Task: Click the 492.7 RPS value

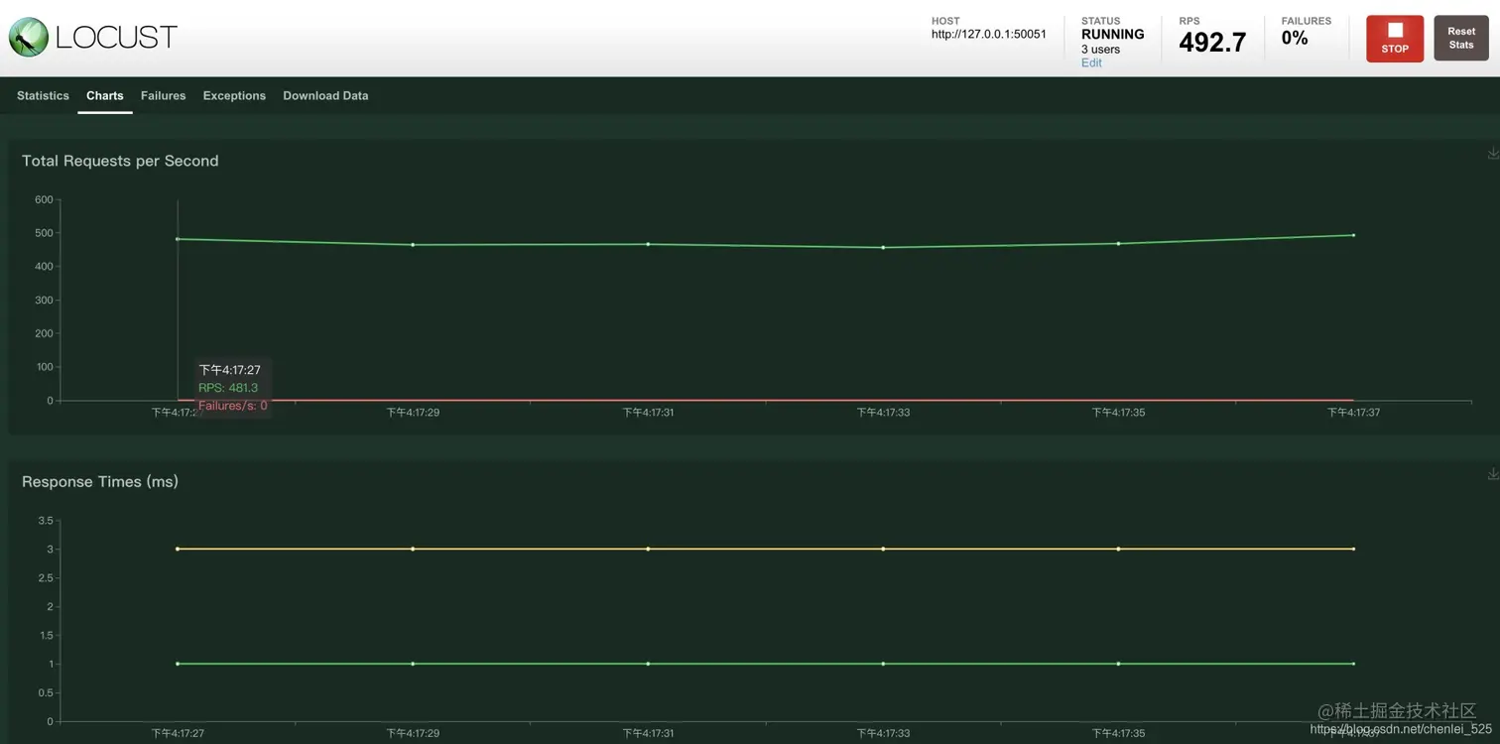Action: [1212, 42]
